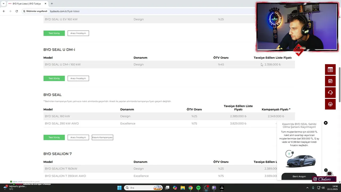Viewport: 341px width, 192px height.
Task: Click the red card/payment icon in right sidebar
Action: point(330,81)
